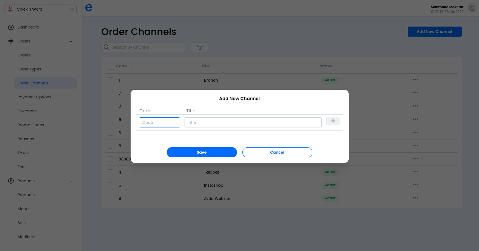Screen dimensions: 479x251
Task: Click the user profile avatar icon
Action: point(472,8)
